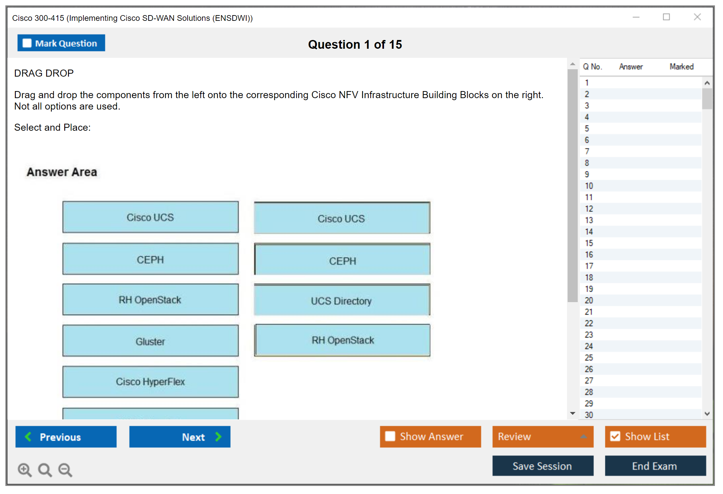Click question list scroll-down arrow
This screenshot has height=494, width=723.
point(707,414)
